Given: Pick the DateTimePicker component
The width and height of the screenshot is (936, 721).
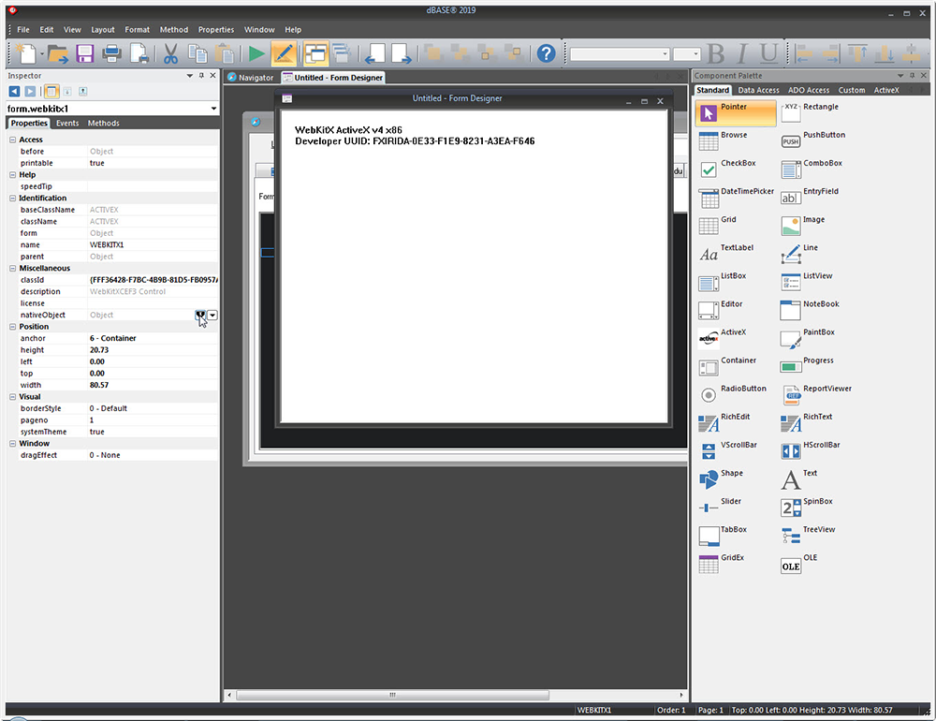Looking at the screenshot, I should [736, 198].
